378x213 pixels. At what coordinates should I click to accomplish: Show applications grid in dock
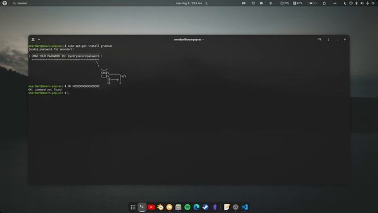click(133, 207)
